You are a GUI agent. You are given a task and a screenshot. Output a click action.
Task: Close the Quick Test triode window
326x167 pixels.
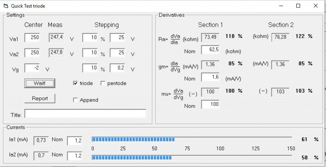[316, 6]
